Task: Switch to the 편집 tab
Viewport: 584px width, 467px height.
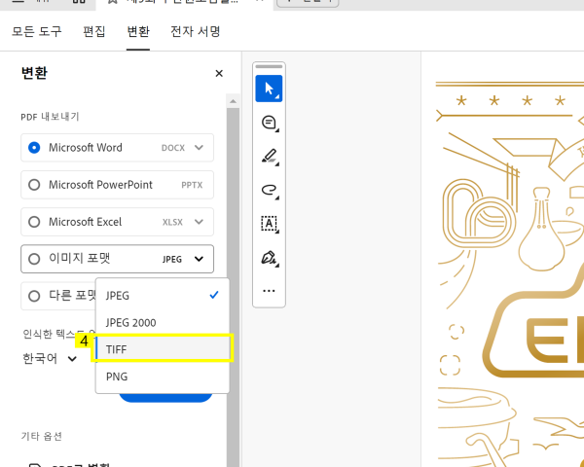Action: pos(94,31)
